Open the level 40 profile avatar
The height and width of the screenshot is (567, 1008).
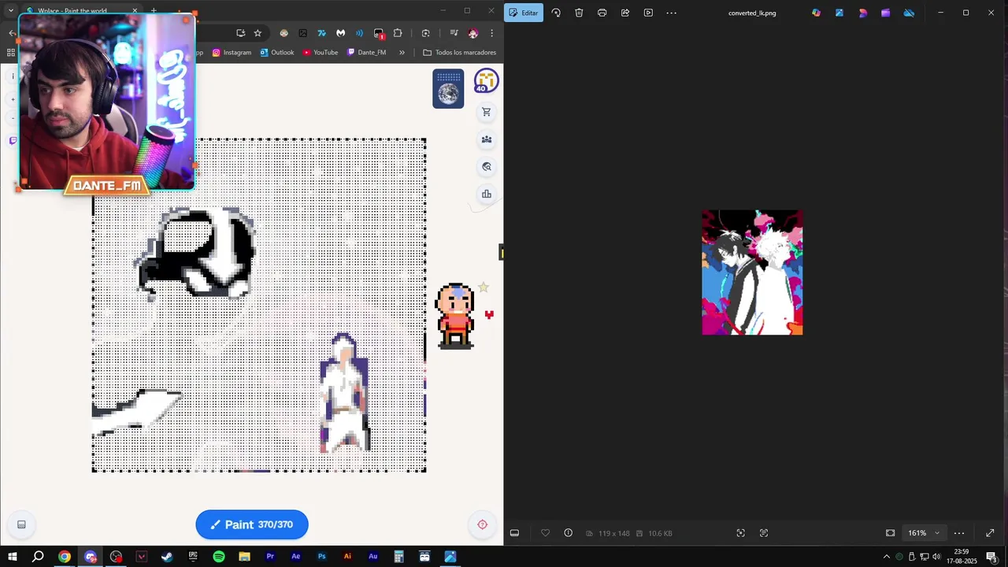486,81
